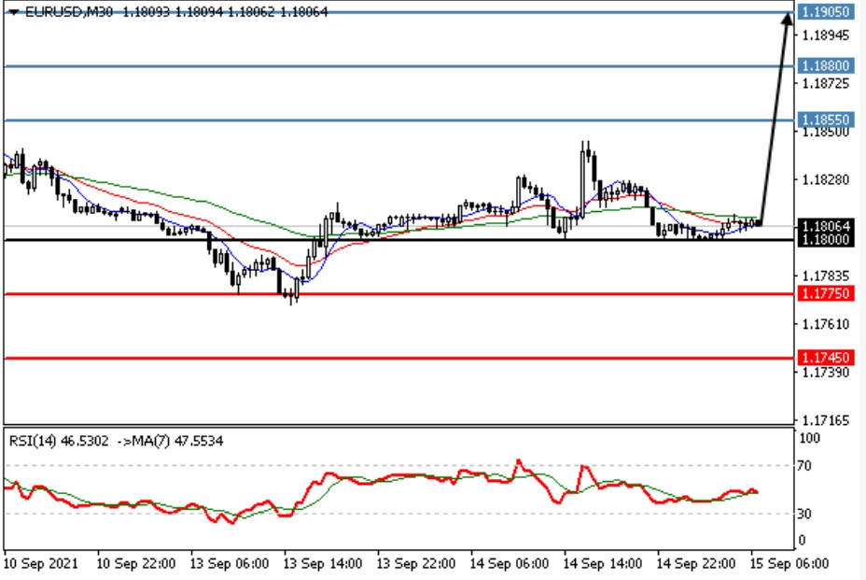The height and width of the screenshot is (580, 866).
Task: Click the RSI scale value 30
Action: [x=805, y=514]
